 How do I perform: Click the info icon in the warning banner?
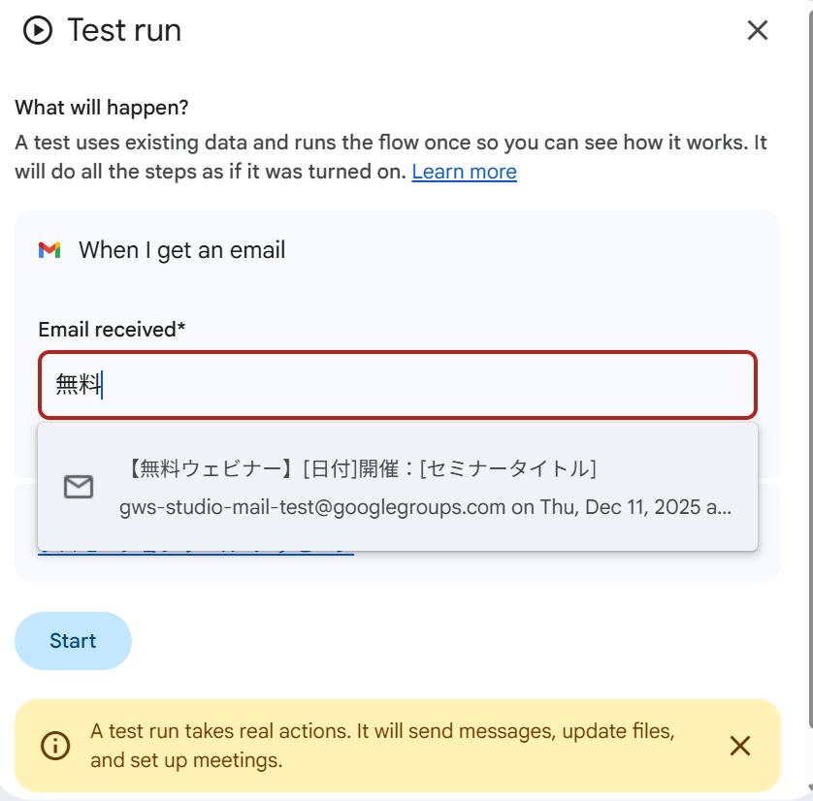[55, 746]
